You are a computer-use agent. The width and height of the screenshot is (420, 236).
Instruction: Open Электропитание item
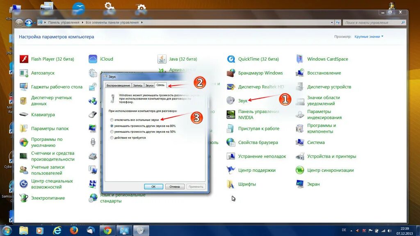point(42,198)
